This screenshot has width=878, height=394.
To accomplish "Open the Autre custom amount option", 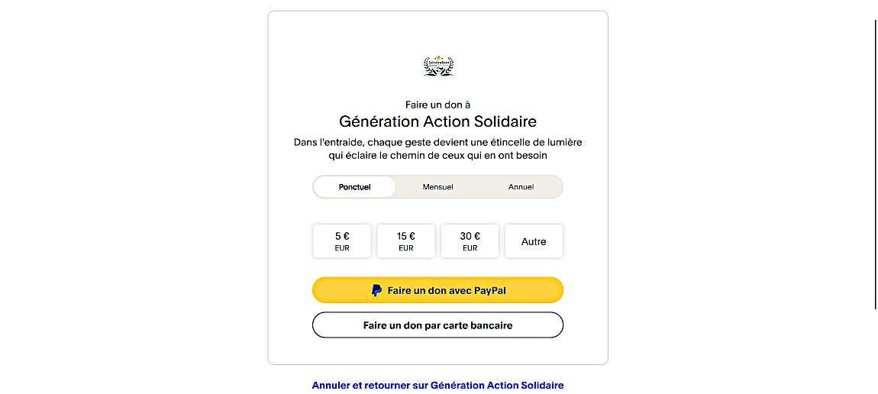I will (534, 241).
